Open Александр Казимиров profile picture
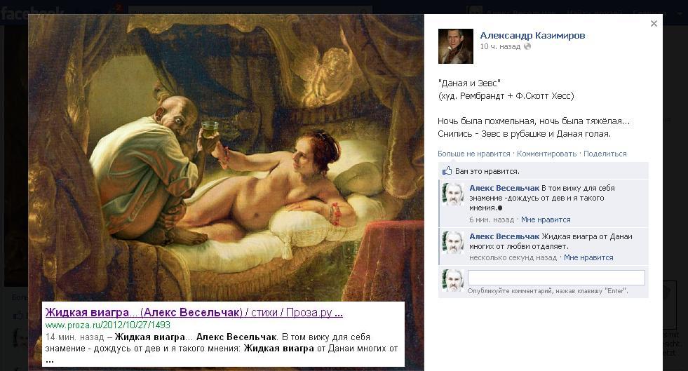The width and height of the screenshot is (688, 371). coord(455,46)
